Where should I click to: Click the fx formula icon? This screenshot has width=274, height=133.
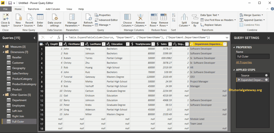pos(59,37)
